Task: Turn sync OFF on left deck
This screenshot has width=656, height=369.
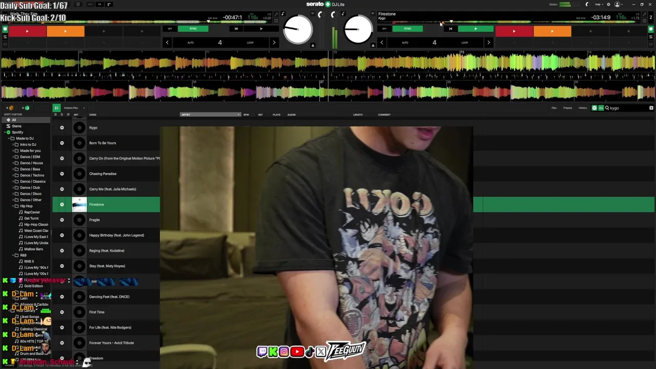Action: coord(170,29)
